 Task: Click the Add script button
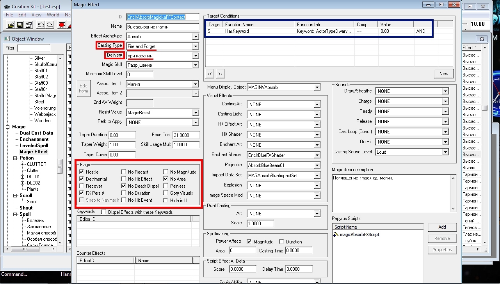point(442,227)
